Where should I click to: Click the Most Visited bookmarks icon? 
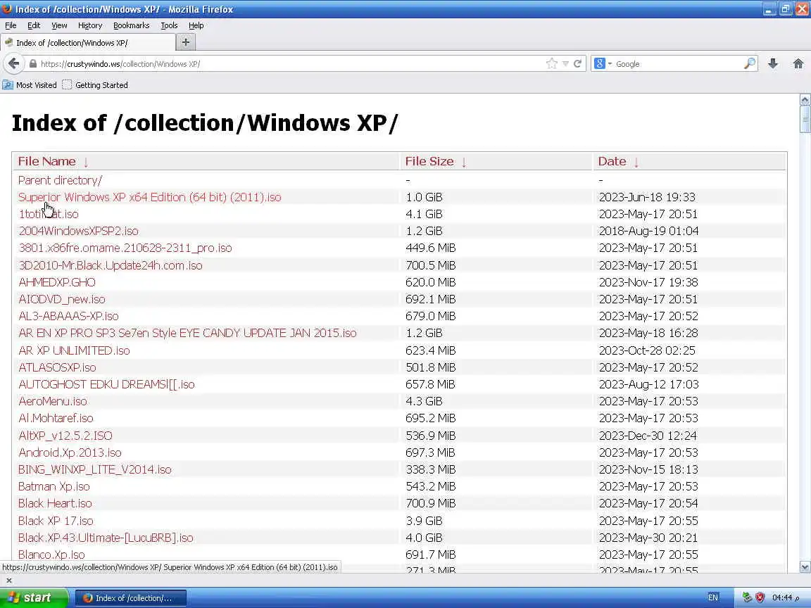tap(8, 84)
